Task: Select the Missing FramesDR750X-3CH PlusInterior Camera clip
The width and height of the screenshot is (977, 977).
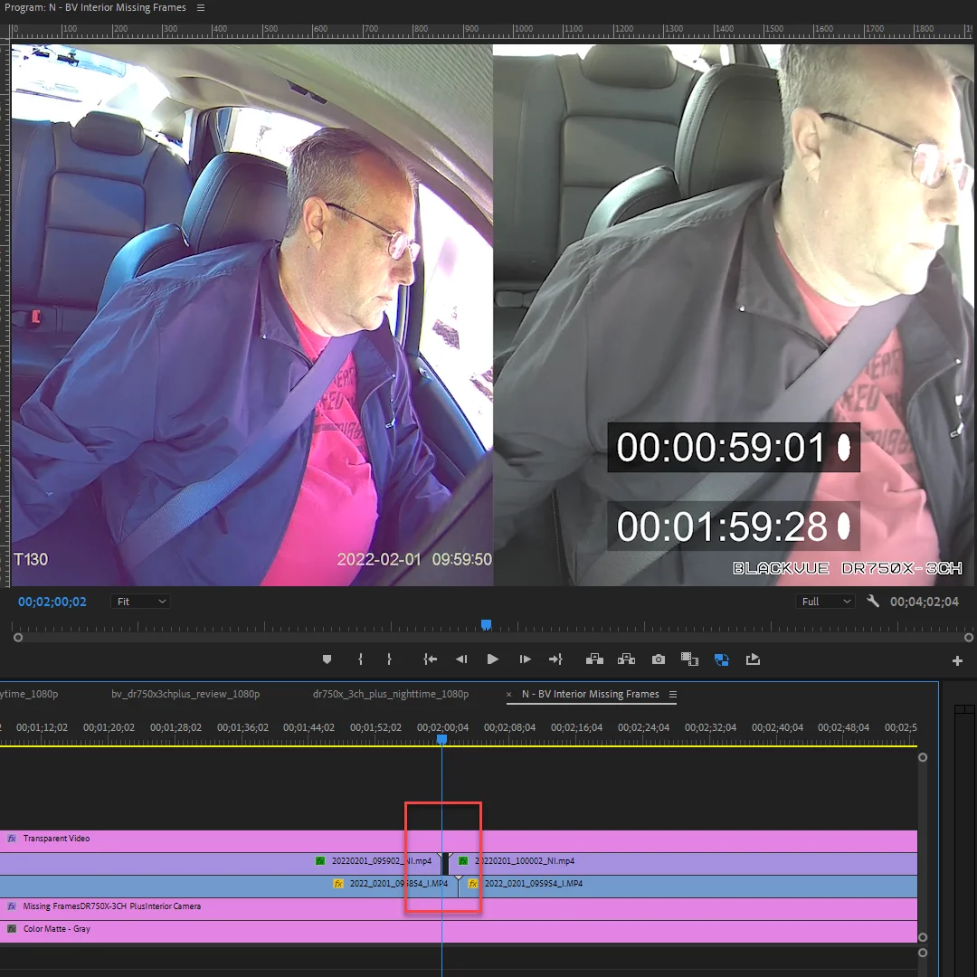Action: pos(458,909)
